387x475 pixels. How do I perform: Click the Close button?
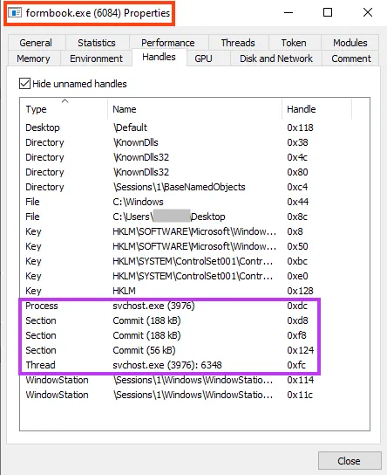click(x=350, y=461)
